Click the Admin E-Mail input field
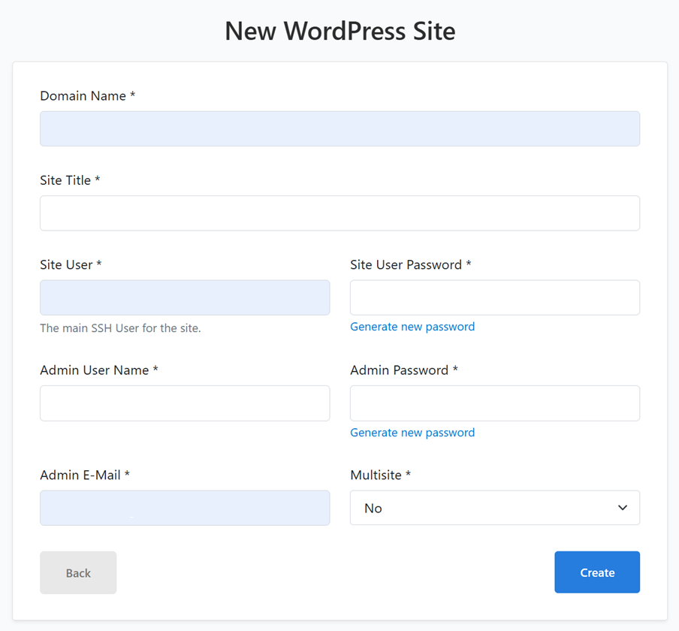 (185, 508)
